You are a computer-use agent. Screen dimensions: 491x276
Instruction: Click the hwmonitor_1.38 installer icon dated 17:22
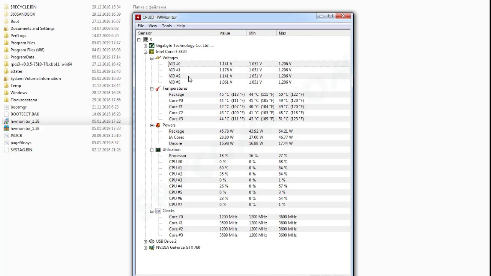(x=6, y=121)
